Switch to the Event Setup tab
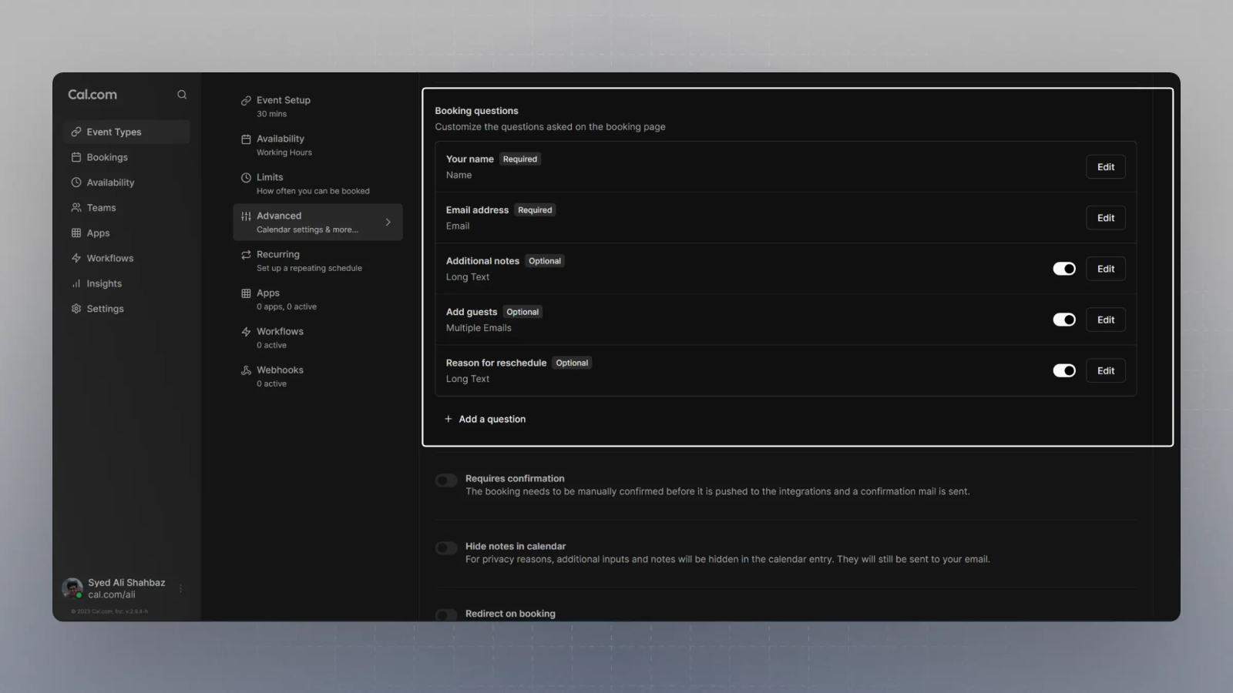The height and width of the screenshot is (693, 1233). point(284,106)
